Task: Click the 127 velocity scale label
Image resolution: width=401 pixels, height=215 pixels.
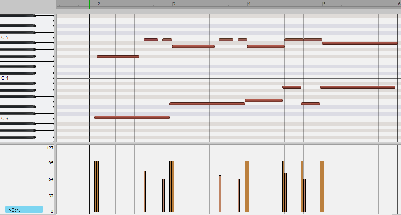Action: click(x=50, y=148)
